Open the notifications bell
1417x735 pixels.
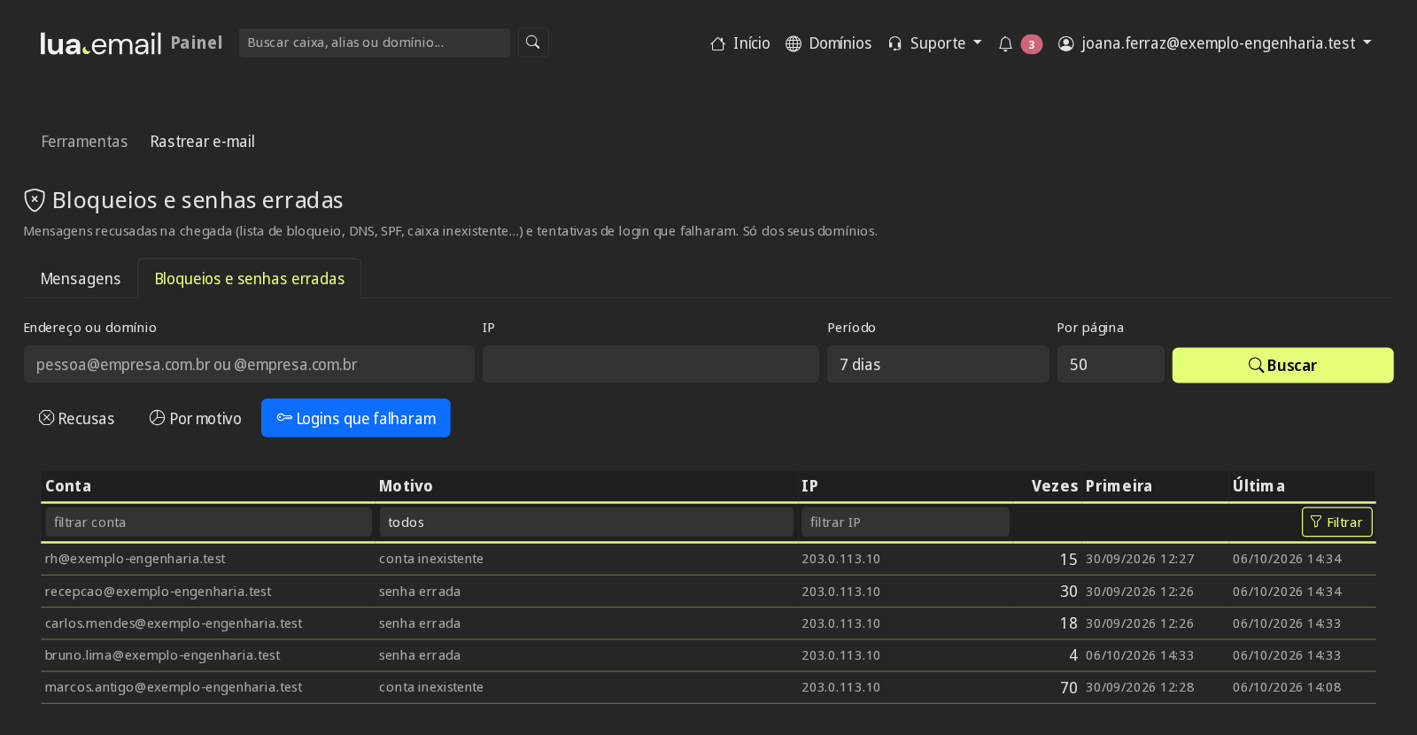1005,43
